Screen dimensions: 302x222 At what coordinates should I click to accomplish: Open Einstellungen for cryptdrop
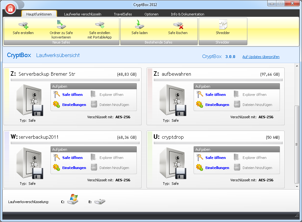point(217,168)
